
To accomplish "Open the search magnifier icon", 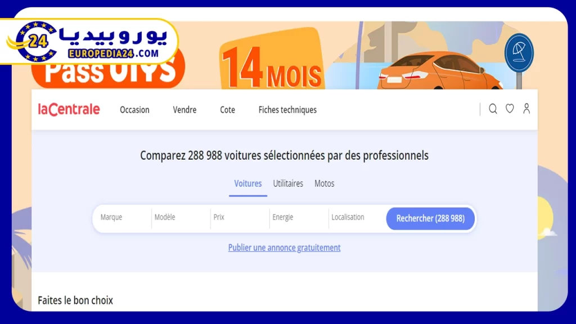I will click(493, 109).
